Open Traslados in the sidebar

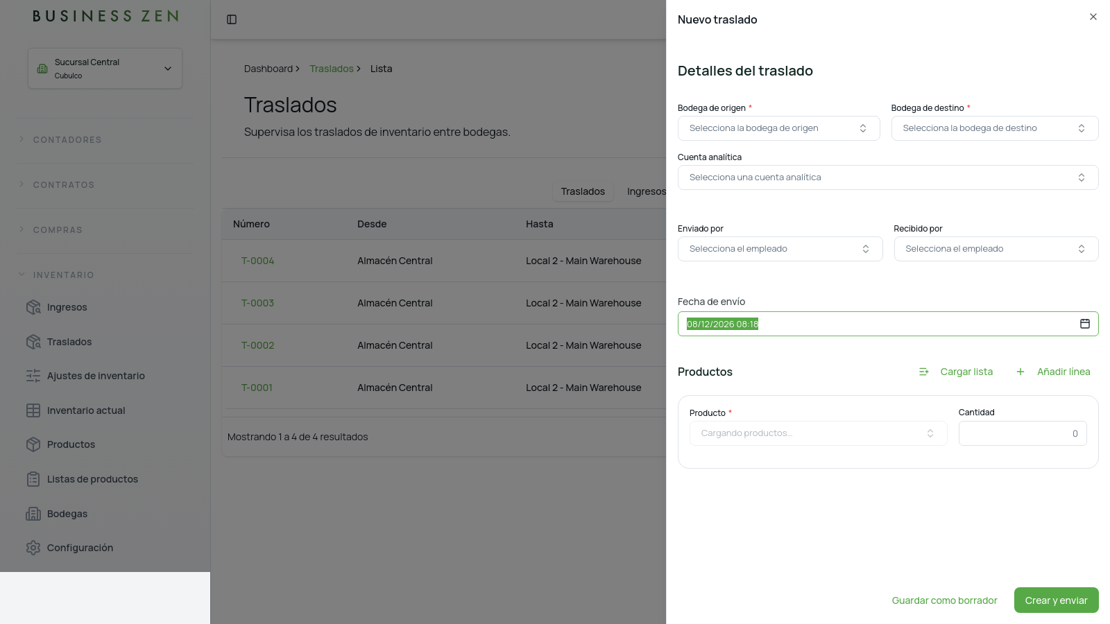click(69, 342)
